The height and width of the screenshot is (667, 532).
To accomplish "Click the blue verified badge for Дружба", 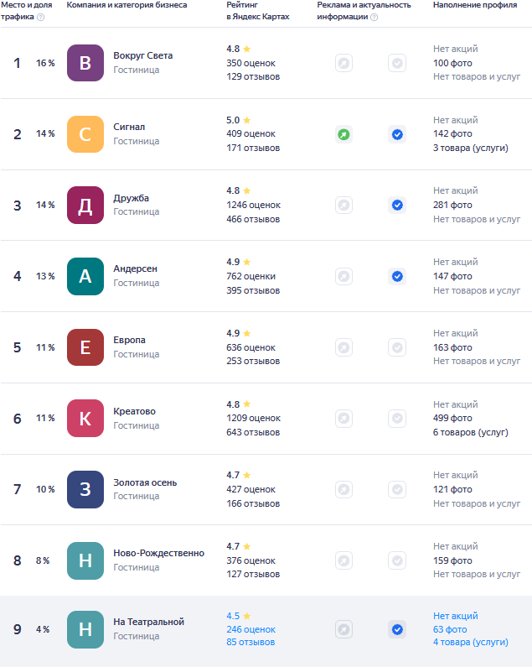I will 397,205.
